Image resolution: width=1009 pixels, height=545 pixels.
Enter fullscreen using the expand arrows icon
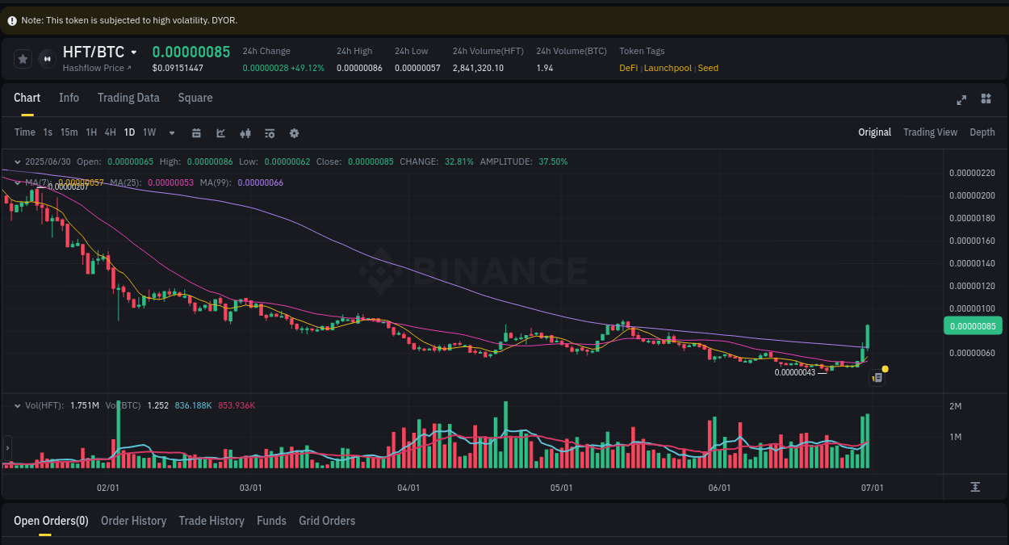click(x=961, y=99)
